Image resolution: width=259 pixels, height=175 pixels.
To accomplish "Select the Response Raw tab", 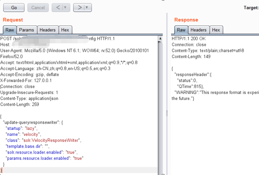I will point(181,30).
